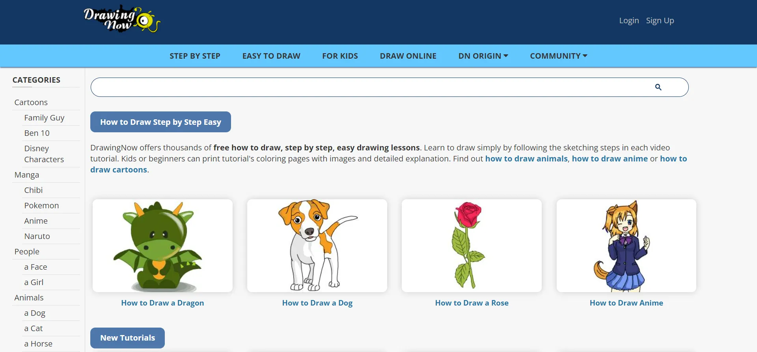
Task: Open the rose drawing thumbnail
Action: pyautogui.click(x=472, y=246)
